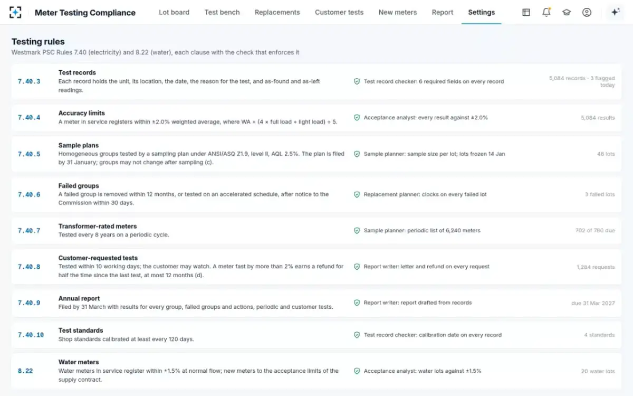The height and width of the screenshot is (396, 633).
Task: Click the '5,084 results' count
Action: tap(598, 118)
